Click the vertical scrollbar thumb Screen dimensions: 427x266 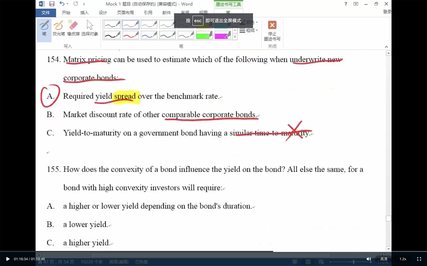[x=388, y=218]
